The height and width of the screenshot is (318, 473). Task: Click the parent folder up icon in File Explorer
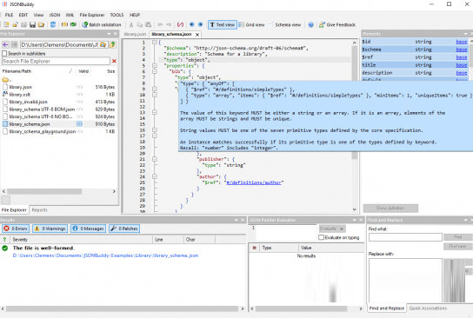point(112,44)
